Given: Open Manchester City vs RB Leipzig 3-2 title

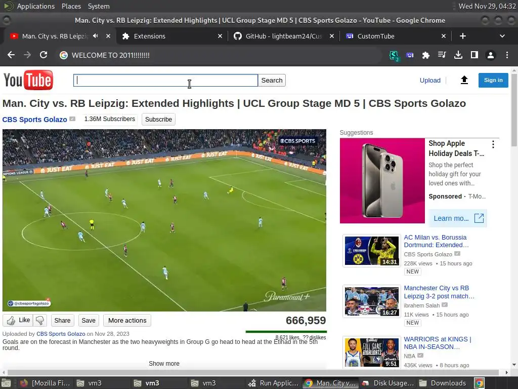Looking at the screenshot, I should (x=439, y=292).
